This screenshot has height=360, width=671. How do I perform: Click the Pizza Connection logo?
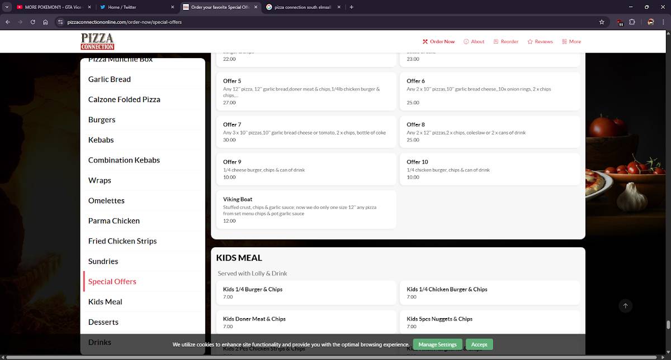click(x=97, y=41)
